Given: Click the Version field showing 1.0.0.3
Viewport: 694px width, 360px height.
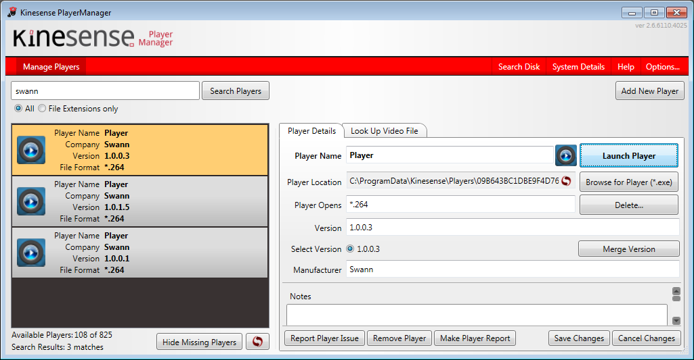Looking at the screenshot, I should point(513,228).
